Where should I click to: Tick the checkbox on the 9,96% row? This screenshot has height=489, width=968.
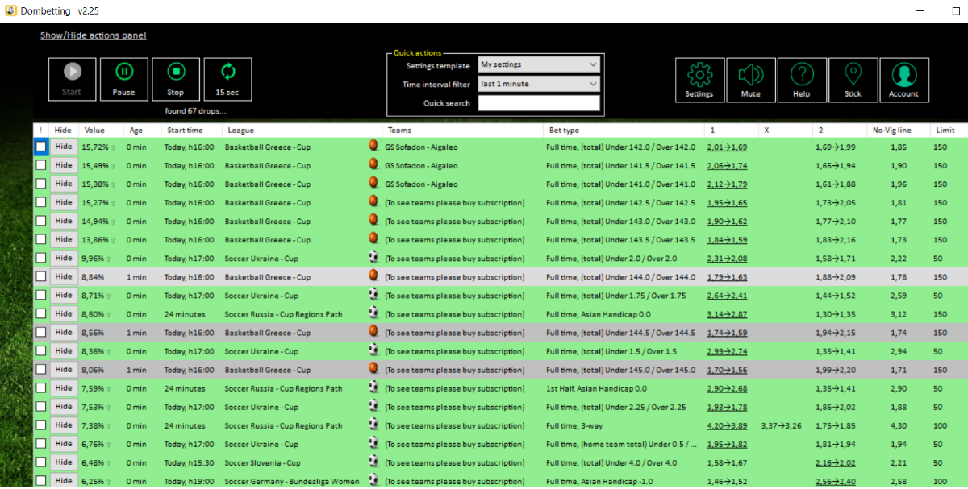click(x=40, y=258)
